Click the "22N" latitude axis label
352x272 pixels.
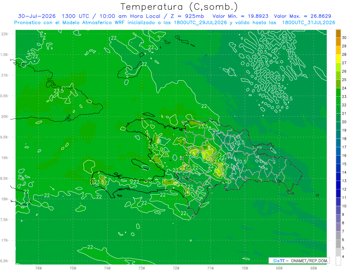point(5,34)
